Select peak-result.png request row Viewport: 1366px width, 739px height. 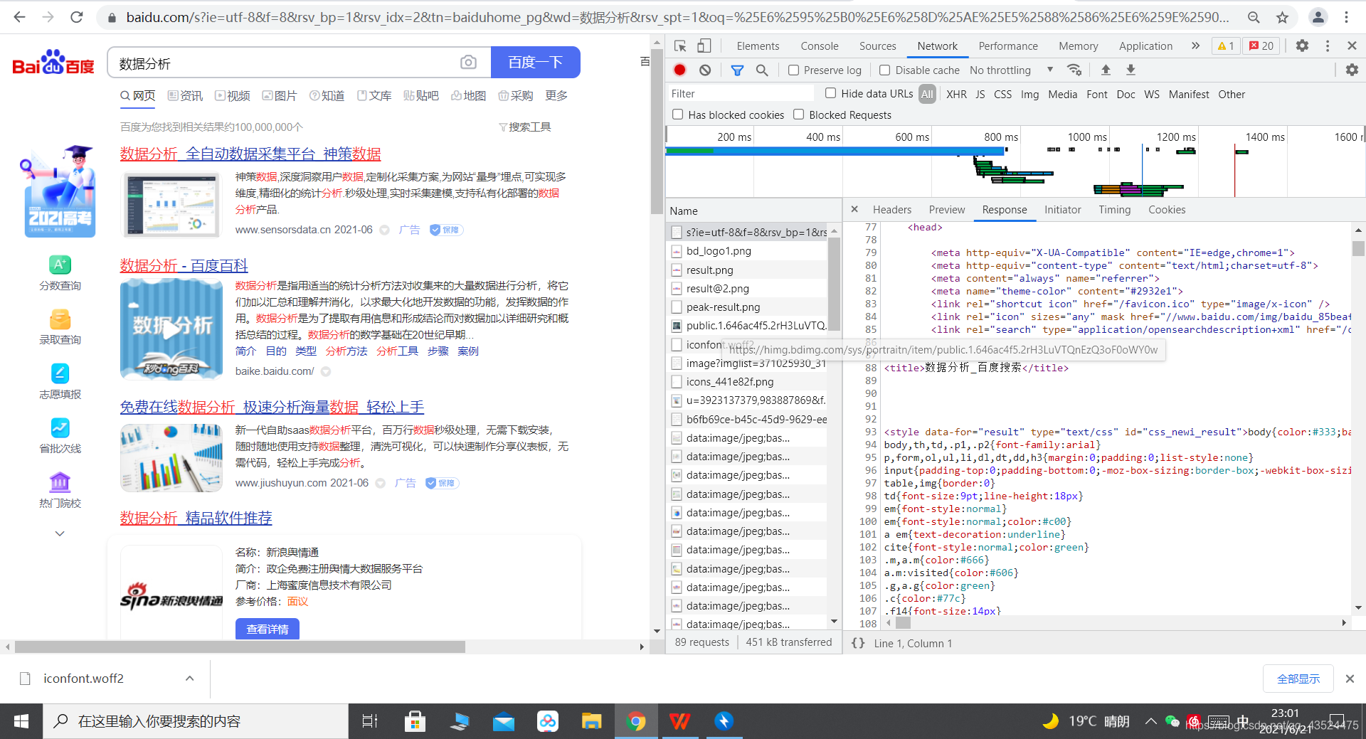pos(747,307)
